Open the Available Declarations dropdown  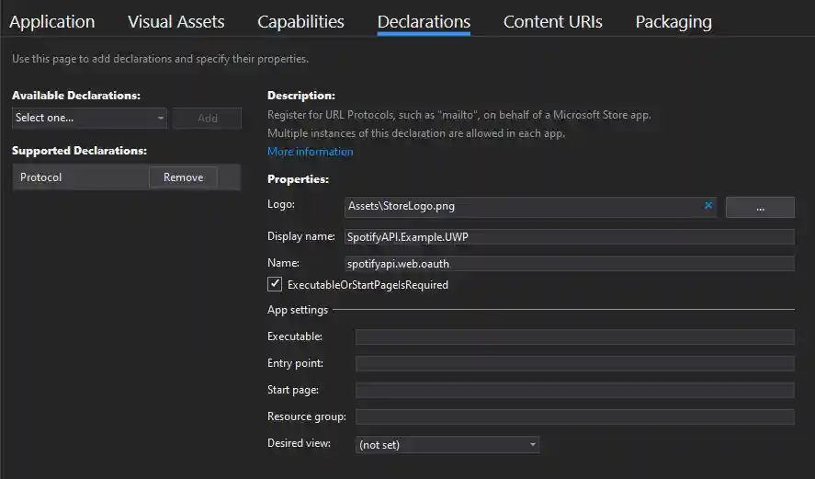pyautogui.click(x=89, y=118)
